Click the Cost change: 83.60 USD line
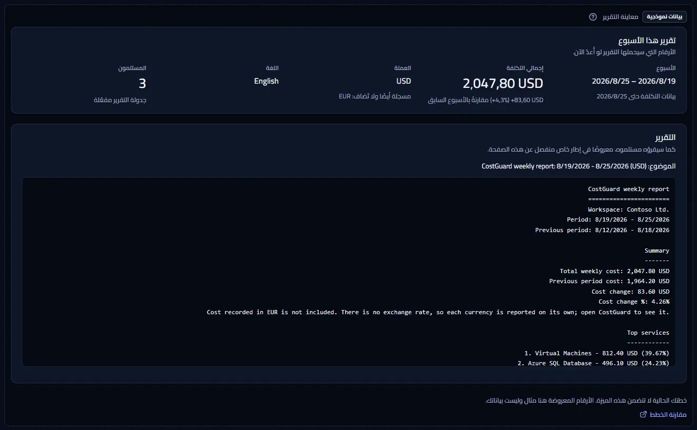697x430 pixels. (x=630, y=292)
